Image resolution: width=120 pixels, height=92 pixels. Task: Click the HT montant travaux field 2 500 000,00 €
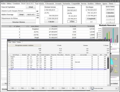(x=51, y=10)
